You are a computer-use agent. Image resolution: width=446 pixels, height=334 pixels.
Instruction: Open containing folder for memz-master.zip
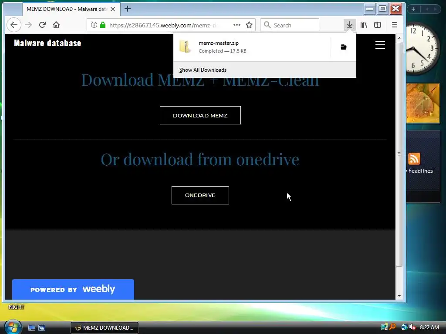coord(344,47)
